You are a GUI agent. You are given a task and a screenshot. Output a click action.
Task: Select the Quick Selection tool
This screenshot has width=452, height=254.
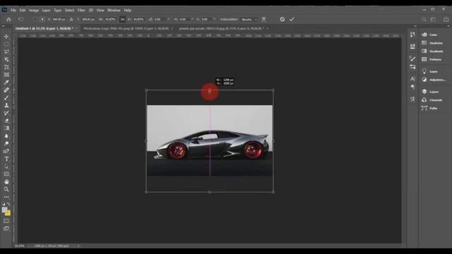pos(6,59)
